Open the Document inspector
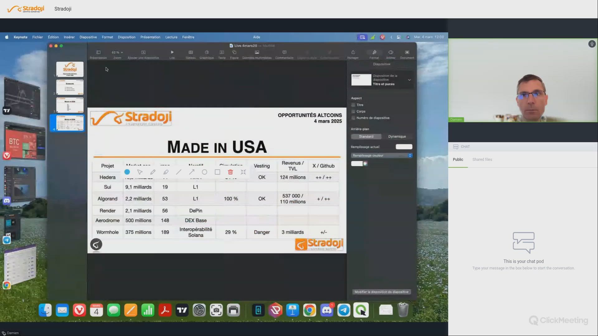Viewport: 598px width, 336px height. click(407, 54)
